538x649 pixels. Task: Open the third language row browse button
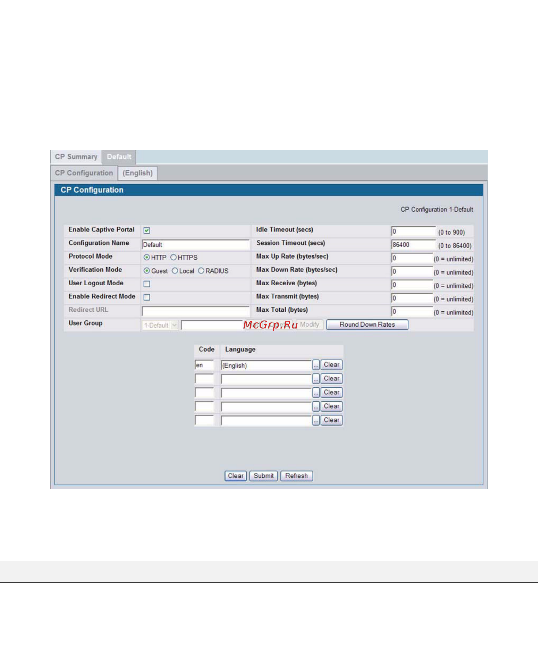coord(316,393)
